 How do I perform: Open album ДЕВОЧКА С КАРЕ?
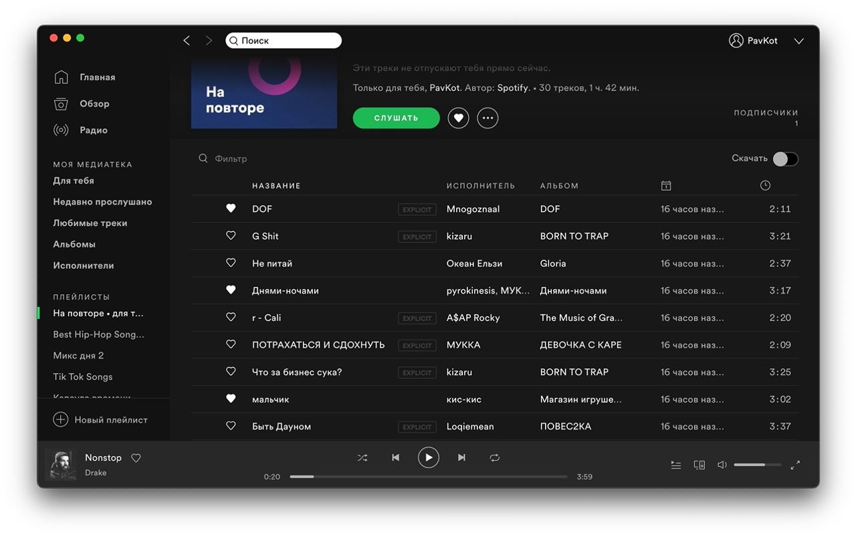[581, 345]
